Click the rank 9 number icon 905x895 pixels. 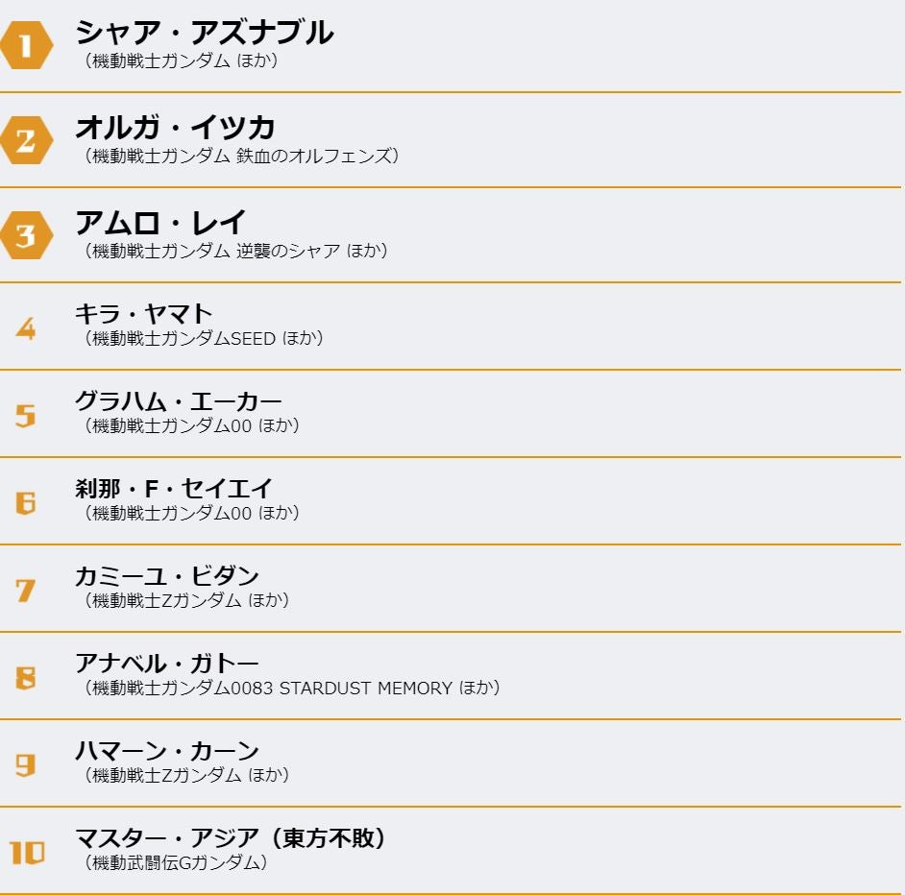coord(26,765)
